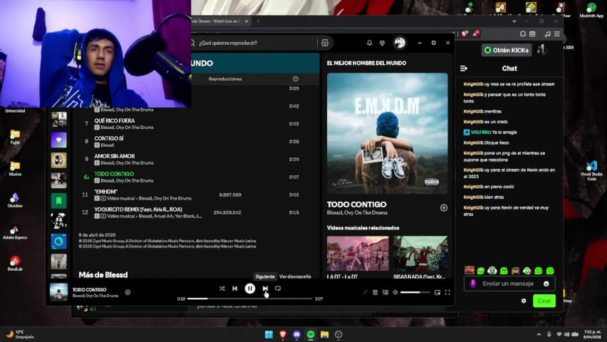Open the Ver discografía link

(295, 276)
